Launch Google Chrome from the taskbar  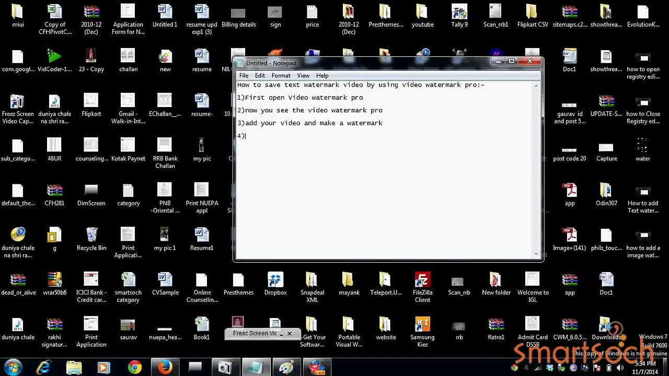(x=135, y=368)
